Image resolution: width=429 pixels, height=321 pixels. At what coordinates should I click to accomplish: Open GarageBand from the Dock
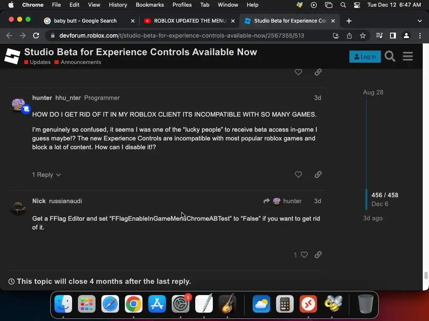[227, 304]
